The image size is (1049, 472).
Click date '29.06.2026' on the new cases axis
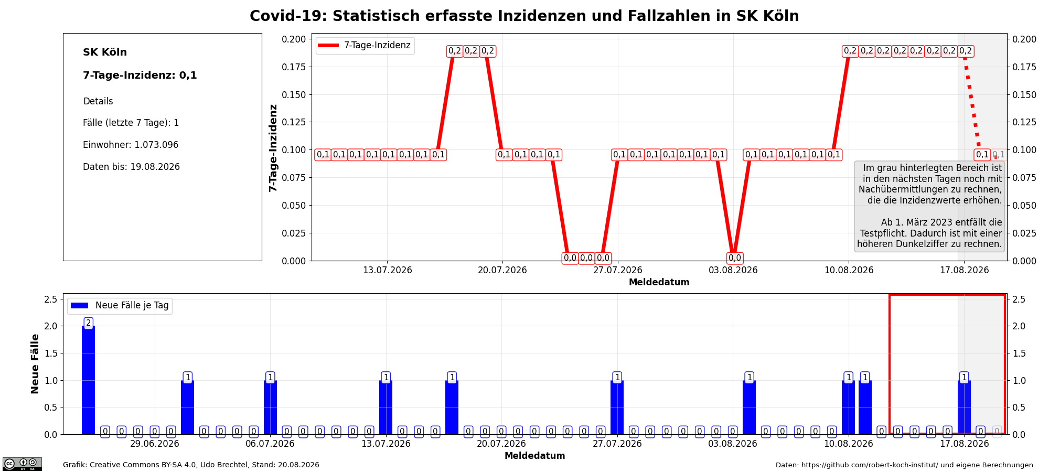click(x=155, y=444)
